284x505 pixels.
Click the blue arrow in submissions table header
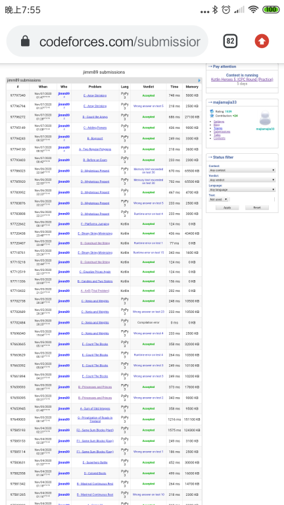[199, 80]
